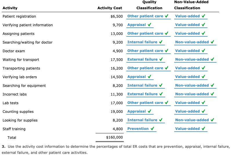231x155 pixels.
Task: Open Non-value-added dropdown for Incorrect labs
Action: coord(195,94)
